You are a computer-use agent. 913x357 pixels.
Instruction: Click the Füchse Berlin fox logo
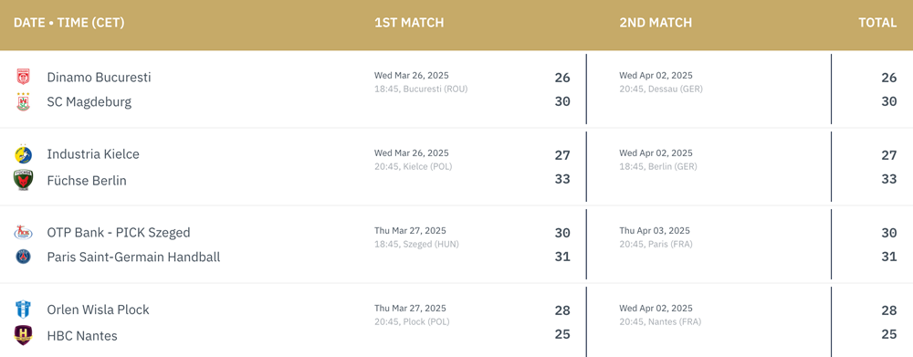pyautogui.click(x=24, y=180)
